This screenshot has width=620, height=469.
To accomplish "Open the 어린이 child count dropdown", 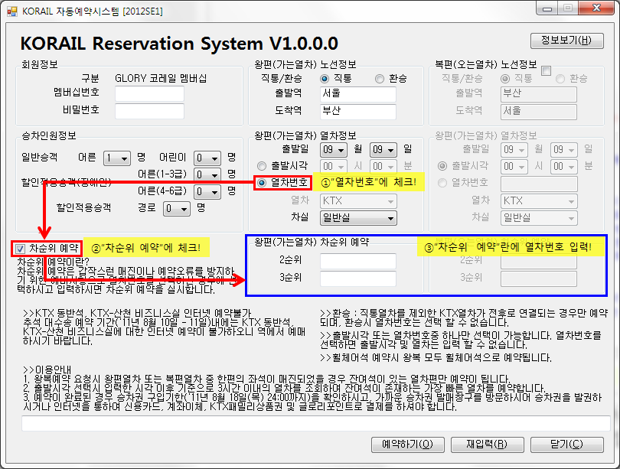I will point(207,158).
